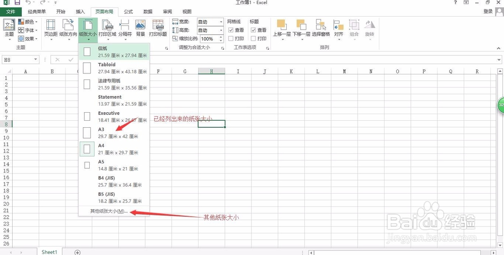
Task: Select Letter (信纸) paper size
Action: coord(114,52)
